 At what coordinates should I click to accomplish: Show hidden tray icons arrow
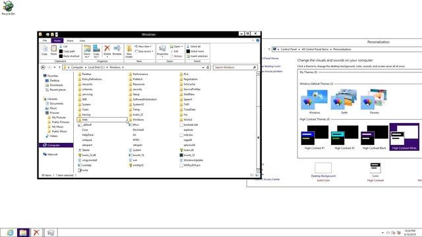coord(382,232)
